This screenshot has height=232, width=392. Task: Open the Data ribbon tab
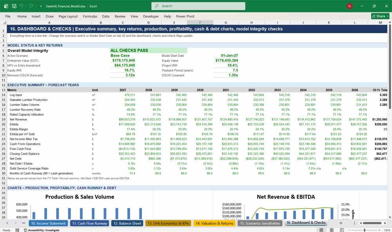105,16
